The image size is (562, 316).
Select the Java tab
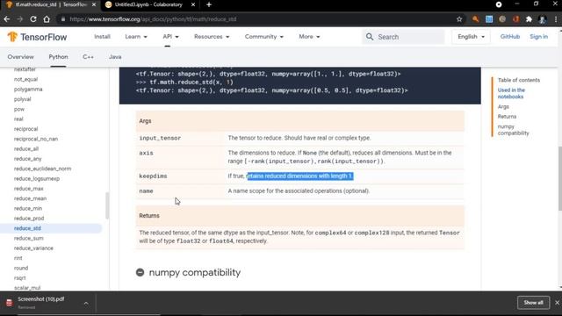tap(115, 57)
